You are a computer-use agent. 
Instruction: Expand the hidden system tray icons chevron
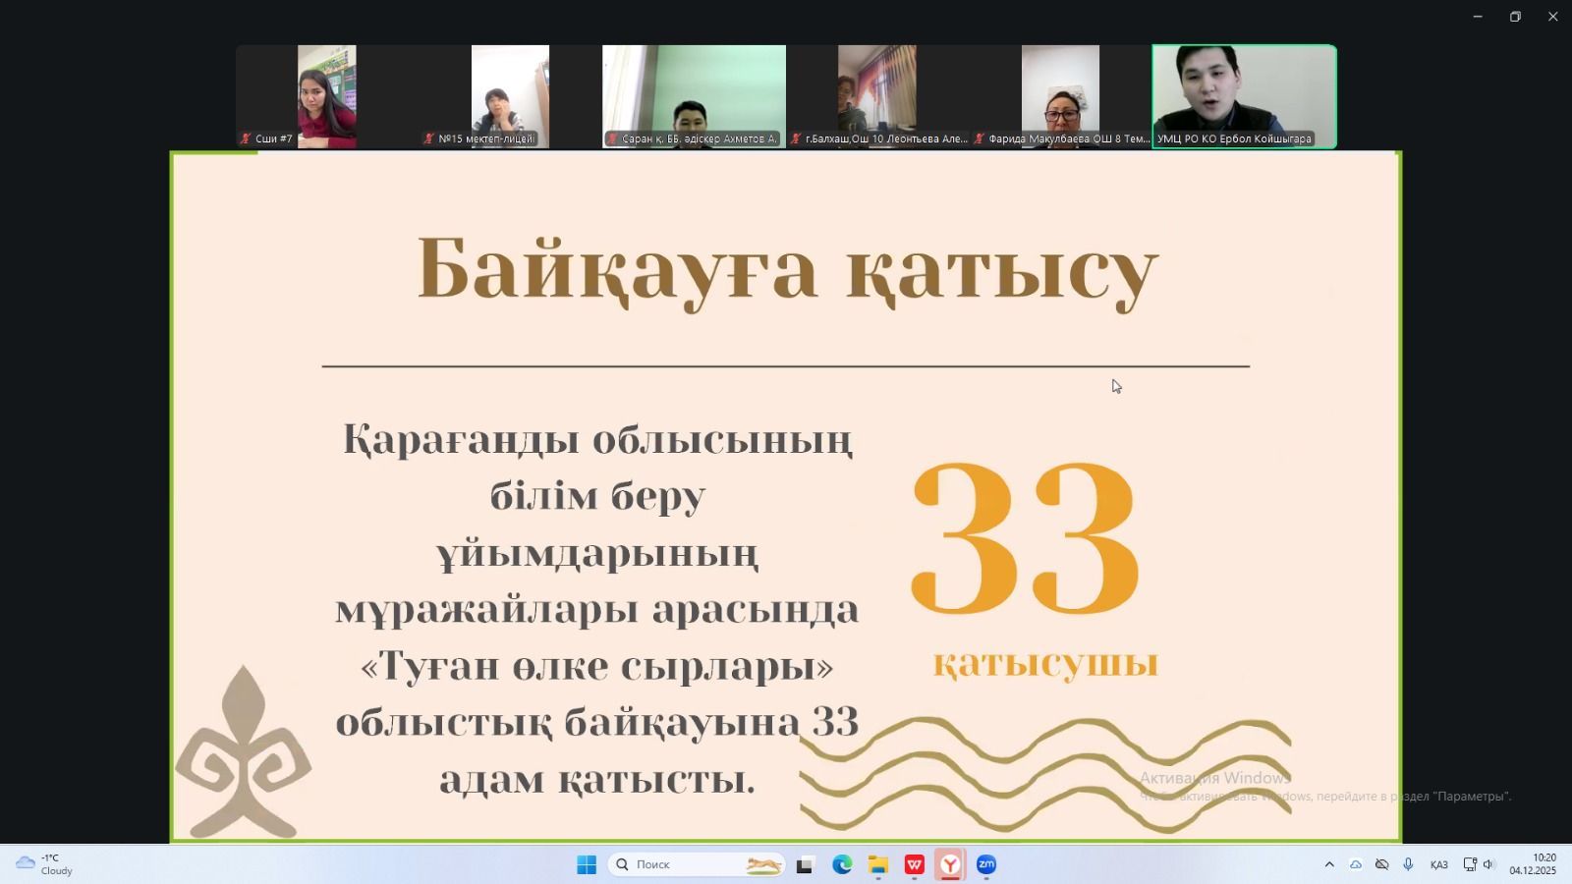click(x=1329, y=864)
